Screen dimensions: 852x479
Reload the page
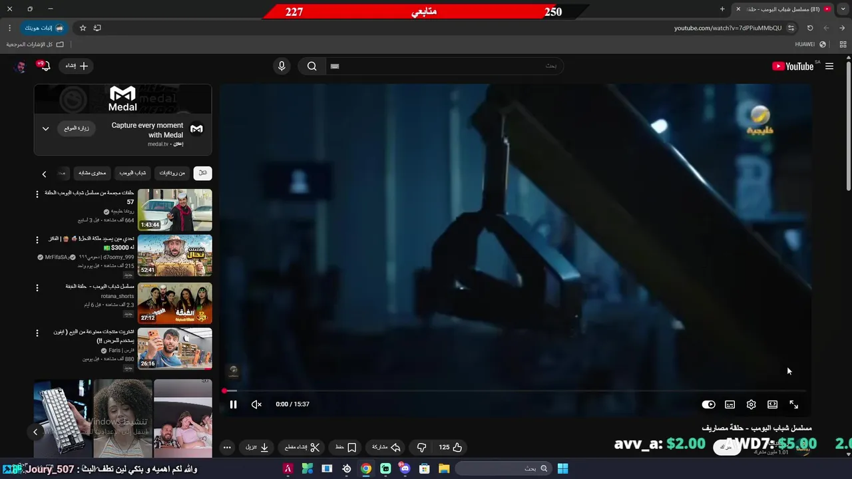click(x=810, y=28)
